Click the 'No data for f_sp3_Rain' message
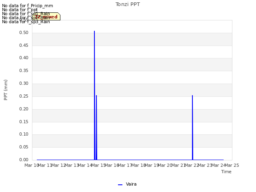Viewport: 256px width, 192px height. pos(26,22)
